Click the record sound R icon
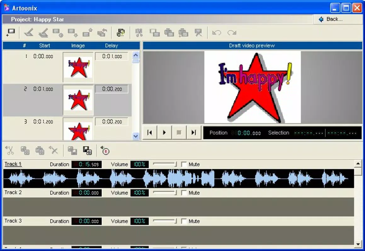 105,150
